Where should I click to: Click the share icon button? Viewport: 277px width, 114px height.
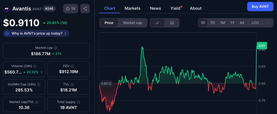pos(85,9)
